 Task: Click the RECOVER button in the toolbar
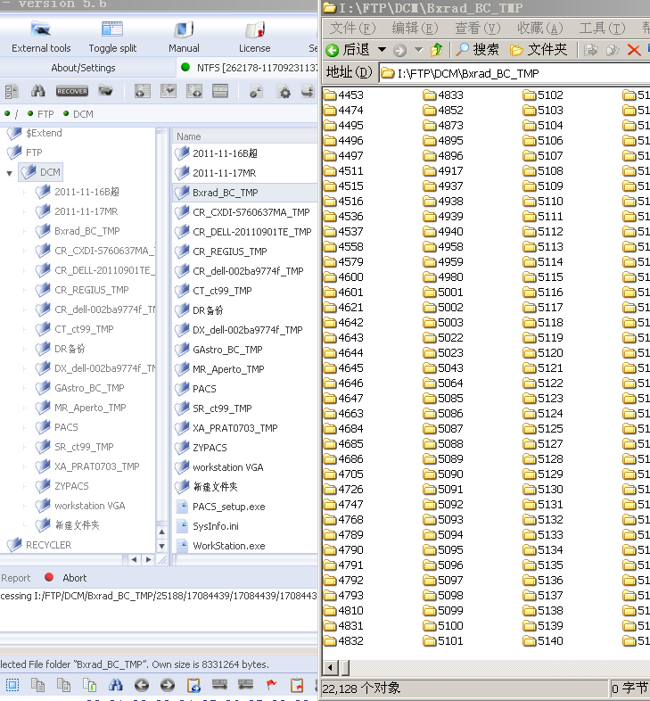(x=72, y=91)
